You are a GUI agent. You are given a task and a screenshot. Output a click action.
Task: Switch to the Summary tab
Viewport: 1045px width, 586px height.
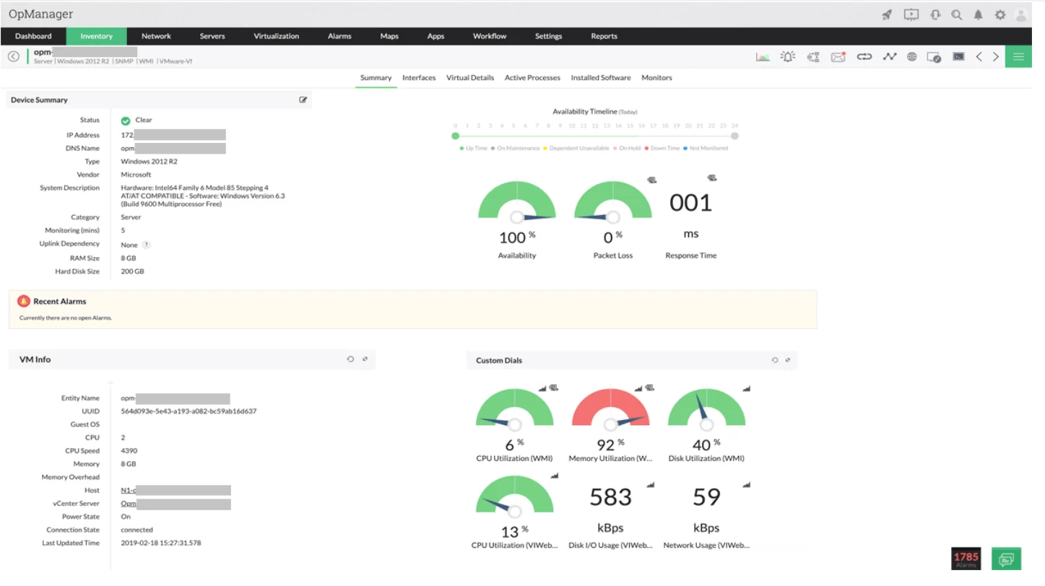click(x=376, y=78)
